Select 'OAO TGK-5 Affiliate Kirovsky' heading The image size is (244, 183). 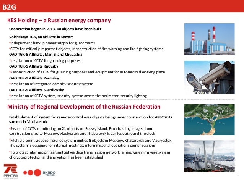coord(34,66)
